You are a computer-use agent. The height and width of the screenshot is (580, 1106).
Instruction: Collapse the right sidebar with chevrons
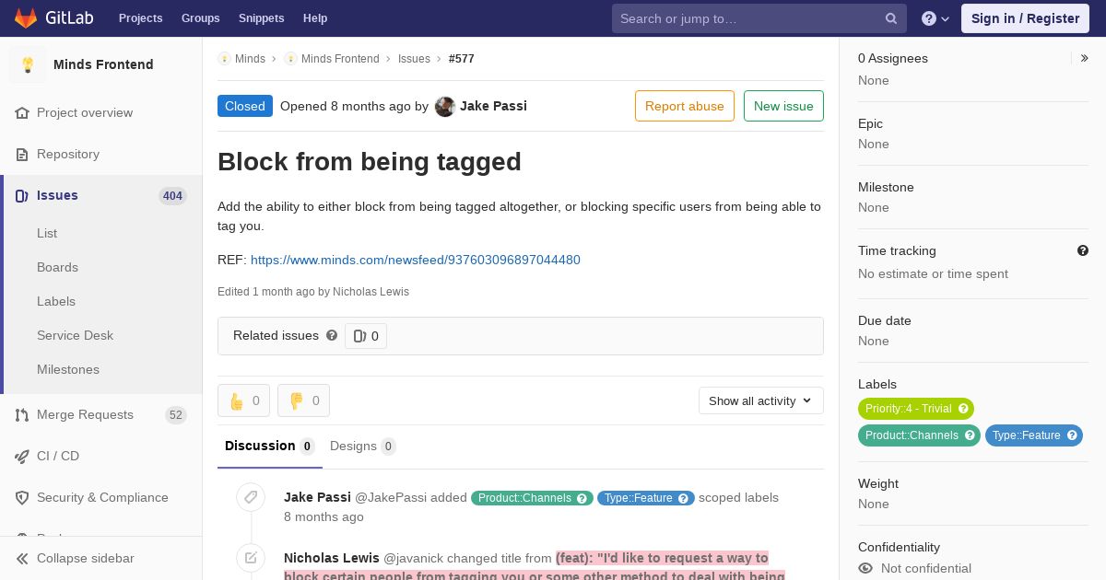1085,58
